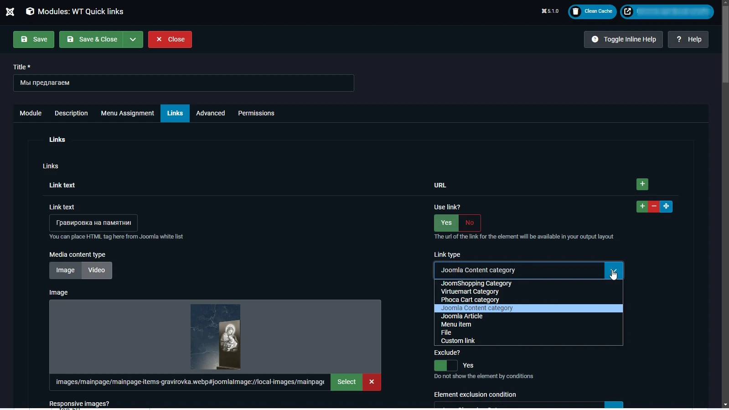Screen dimensions: 729x410
Task: Click the Joomla logo icon
Action: point(10,12)
